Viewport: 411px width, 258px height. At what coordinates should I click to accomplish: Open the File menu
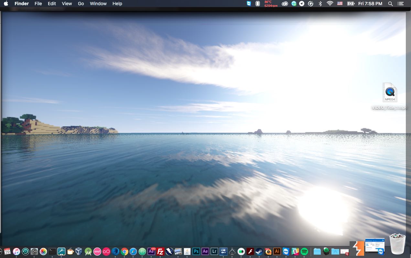click(x=38, y=4)
